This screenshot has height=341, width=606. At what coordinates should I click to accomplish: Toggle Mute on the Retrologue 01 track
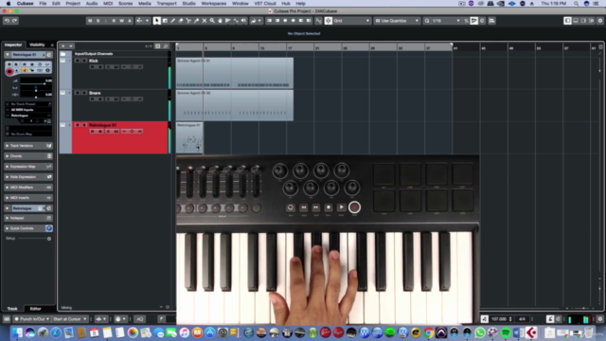tap(78, 125)
